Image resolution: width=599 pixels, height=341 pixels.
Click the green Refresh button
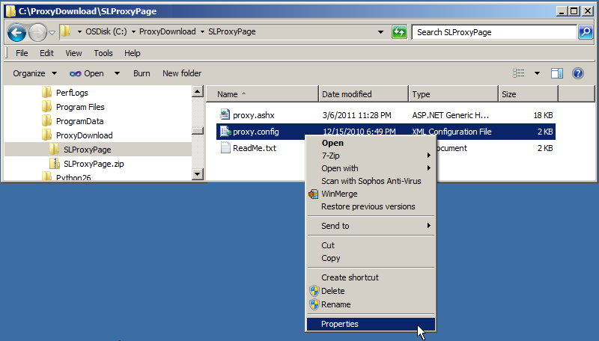[399, 32]
